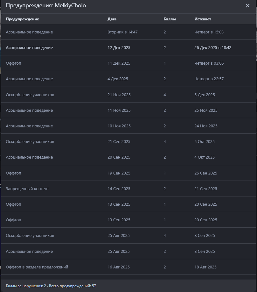Open Оскорбление участников warning from 21 Ноя 2025
The width and height of the screenshot is (257, 292).
pos(30,95)
